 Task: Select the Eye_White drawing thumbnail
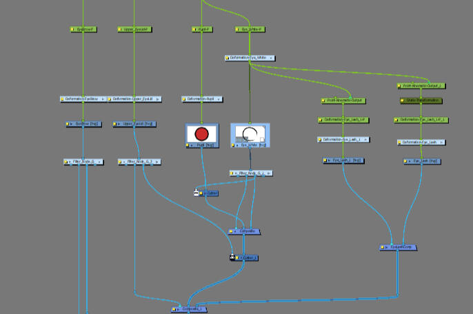pyautogui.click(x=250, y=133)
